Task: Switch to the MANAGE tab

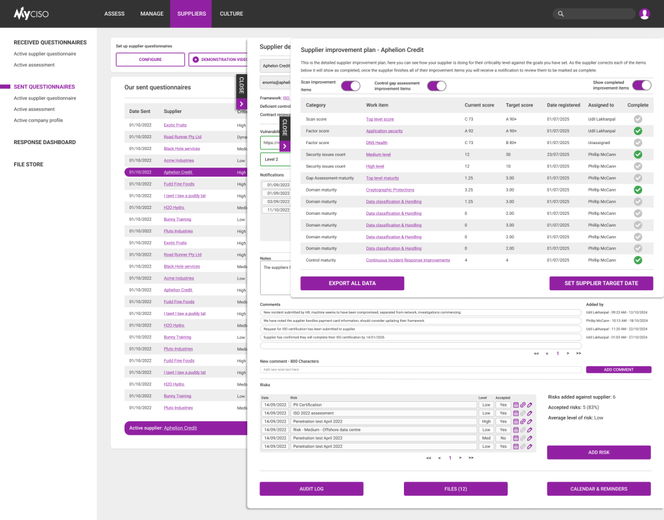Action: point(152,13)
